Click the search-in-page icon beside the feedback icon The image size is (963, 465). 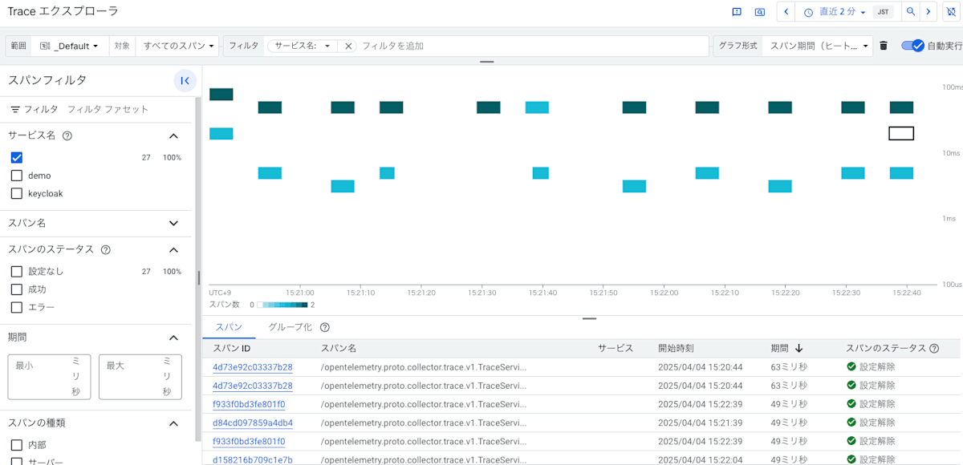point(760,12)
